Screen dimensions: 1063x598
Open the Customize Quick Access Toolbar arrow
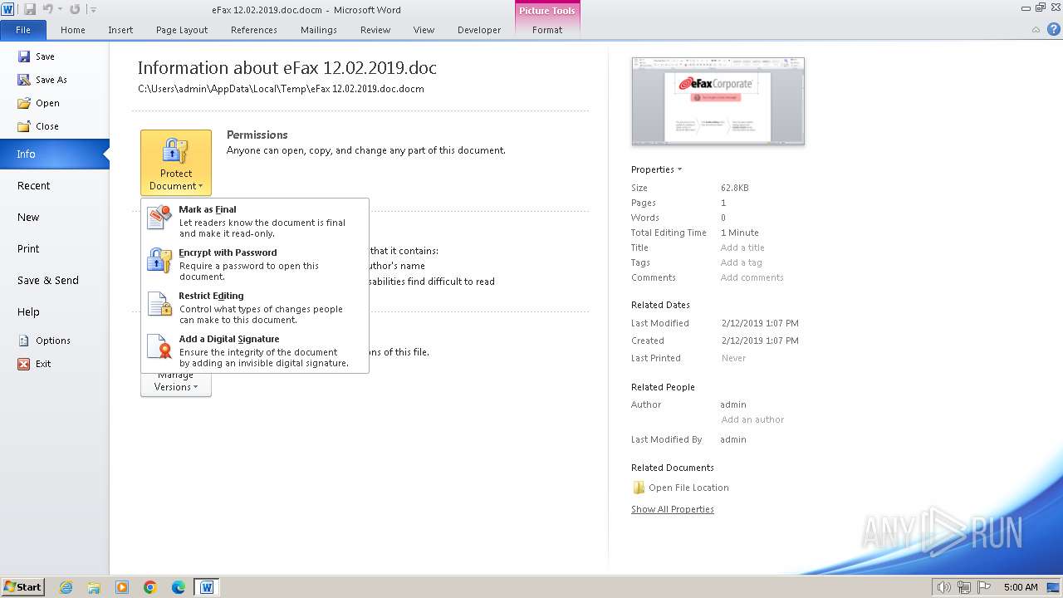click(x=93, y=10)
